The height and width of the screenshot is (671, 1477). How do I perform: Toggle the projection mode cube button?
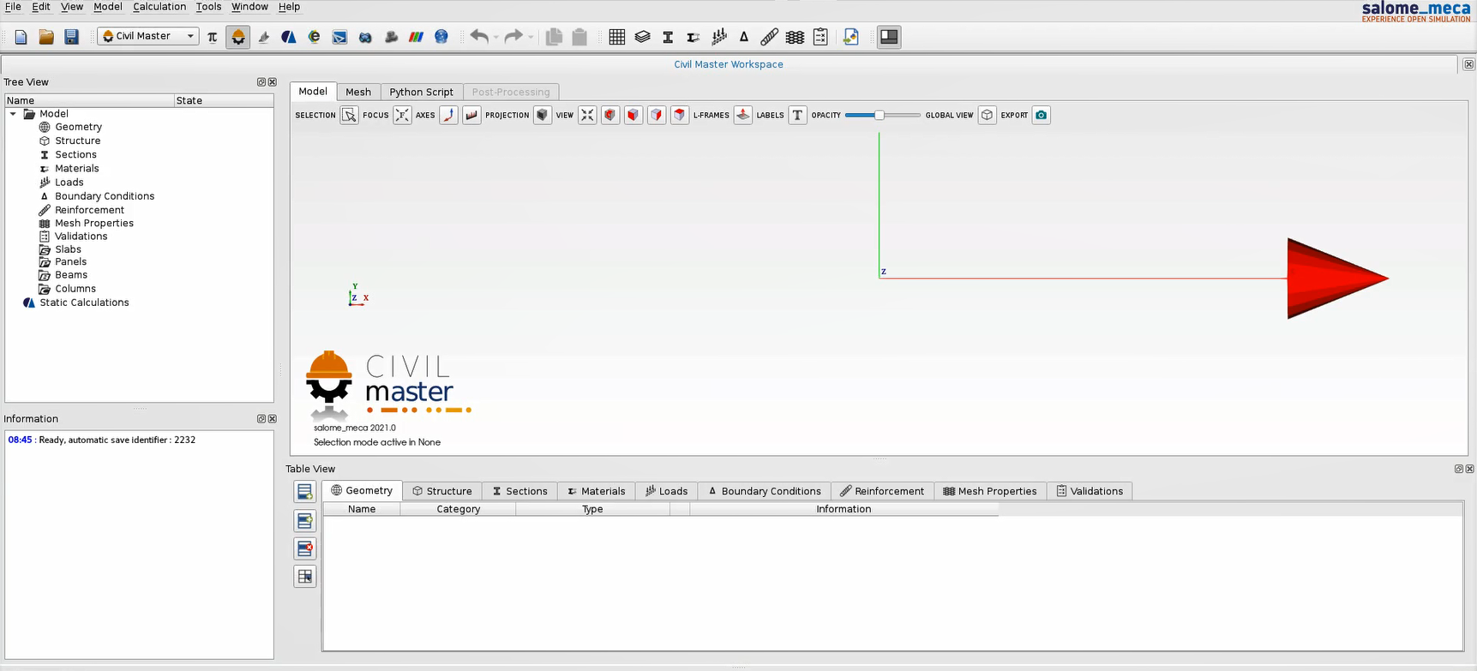tap(542, 115)
